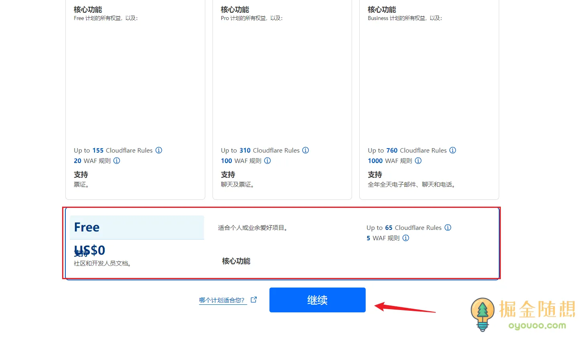The image size is (587, 338).
Task: Show info tooltip for 5 WAF 规则
Action: point(406,238)
